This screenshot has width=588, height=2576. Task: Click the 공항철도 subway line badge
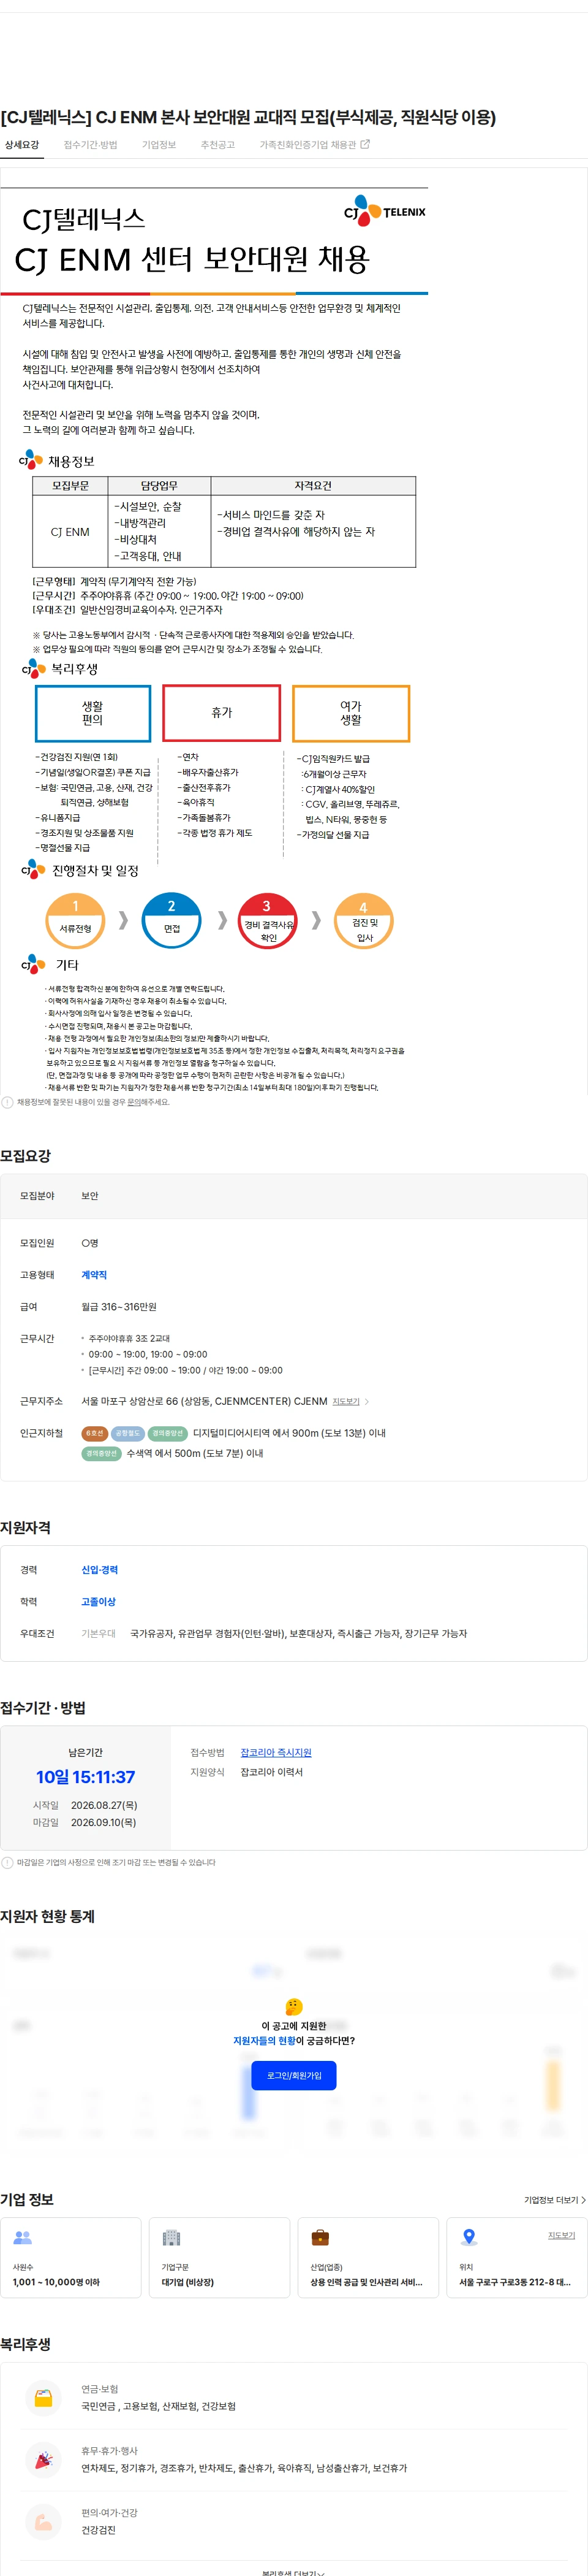128,1433
